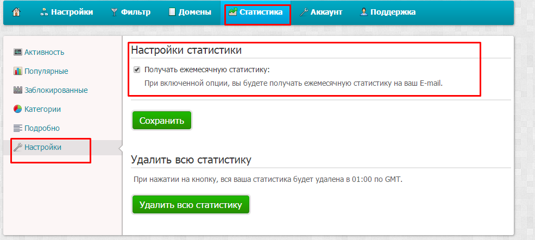This screenshot has height=240, width=535.
Task: Click the При включенной опции description text
Action: pyautogui.click(x=293, y=84)
